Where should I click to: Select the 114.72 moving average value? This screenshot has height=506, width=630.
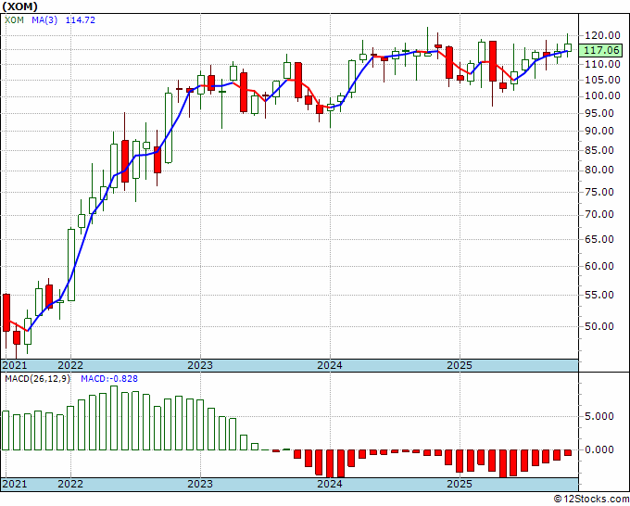point(81,19)
